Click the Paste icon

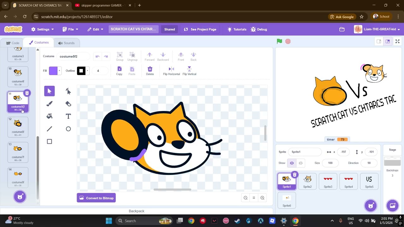pyautogui.click(x=132, y=71)
